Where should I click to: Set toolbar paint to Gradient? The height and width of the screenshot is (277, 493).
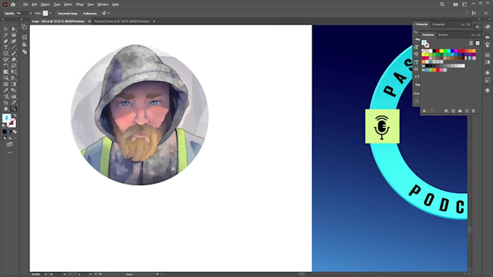[9, 132]
